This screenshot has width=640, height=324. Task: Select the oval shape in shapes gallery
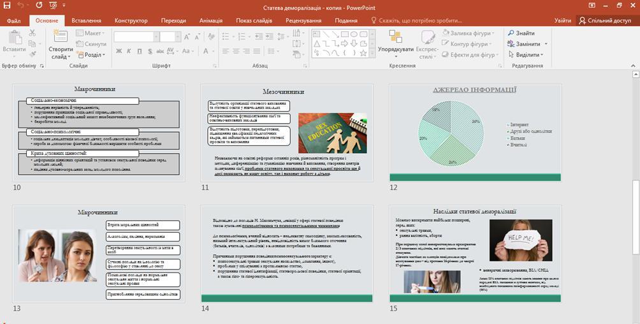coord(354,34)
